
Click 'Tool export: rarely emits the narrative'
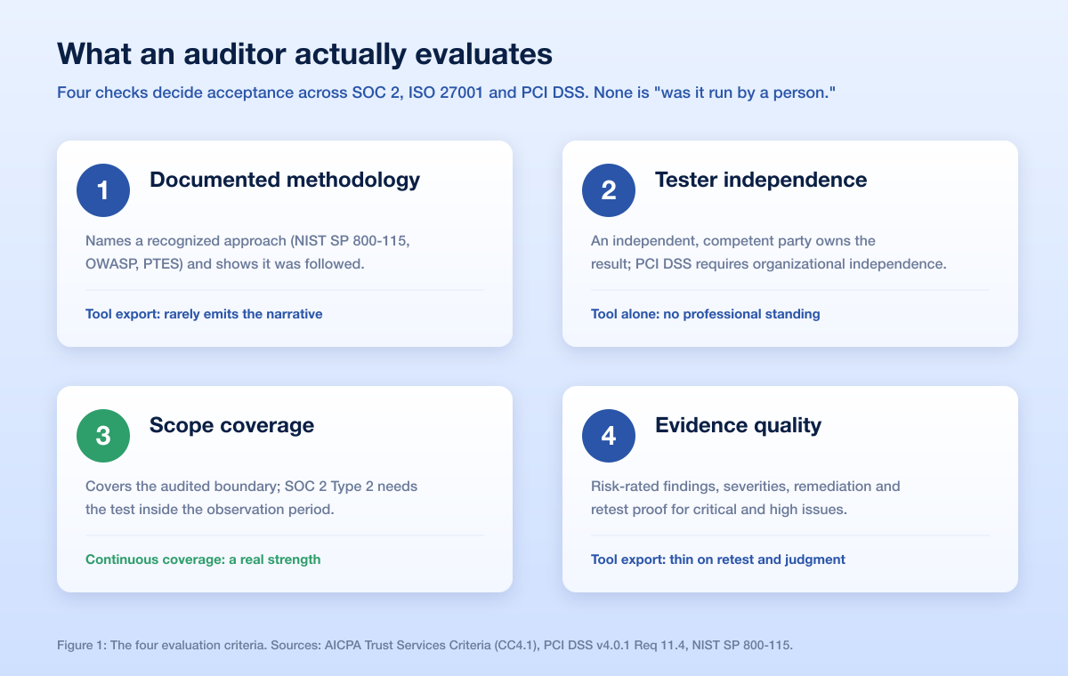[204, 314]
